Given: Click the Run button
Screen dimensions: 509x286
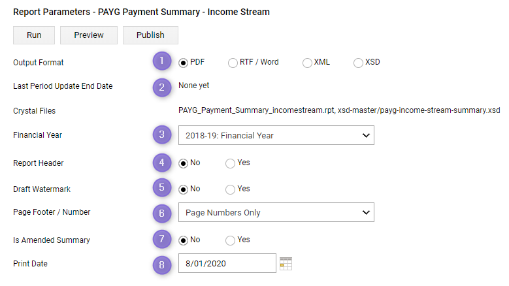Looking at the screenshot, I should click(34, 35).
